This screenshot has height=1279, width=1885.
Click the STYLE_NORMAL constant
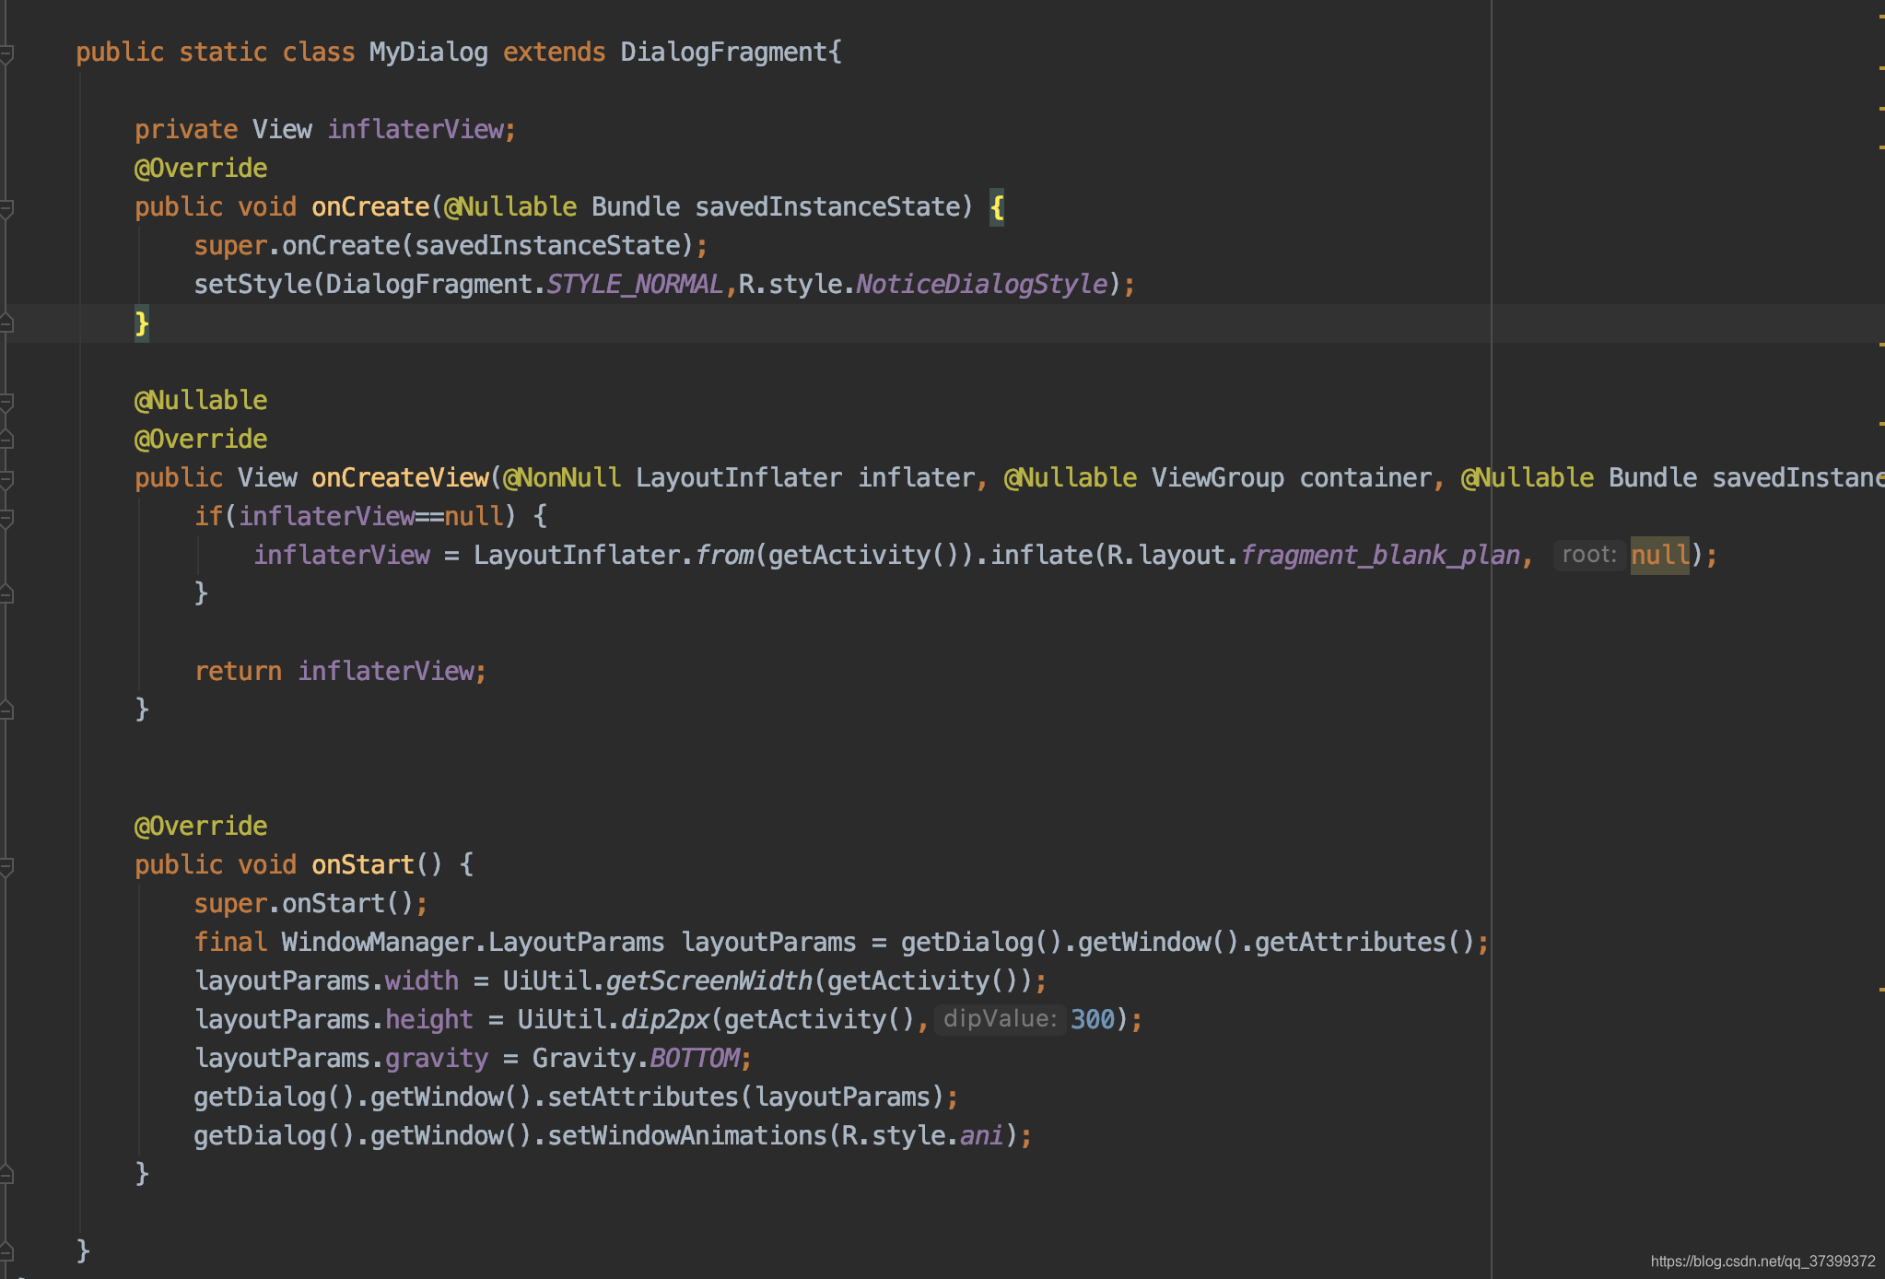point(635,285)
